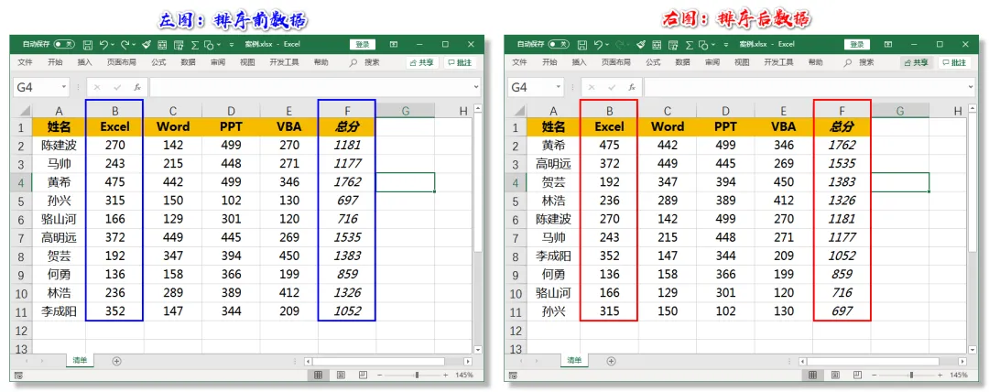
Task: Open the 插入 tab in right window
Action: pos(579,62)
